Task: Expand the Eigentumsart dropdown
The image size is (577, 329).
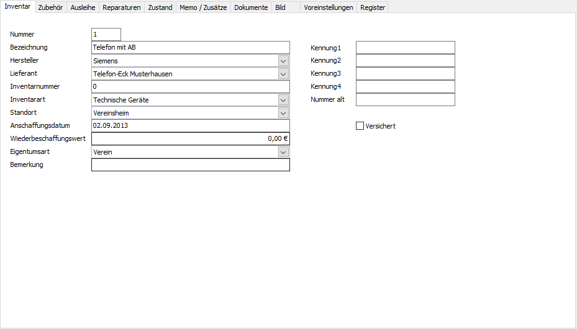Action: coord(283,152)
